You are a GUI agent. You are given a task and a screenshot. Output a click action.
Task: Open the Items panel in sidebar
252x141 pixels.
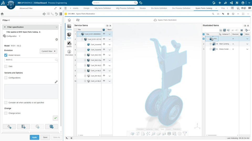point(69,36)
